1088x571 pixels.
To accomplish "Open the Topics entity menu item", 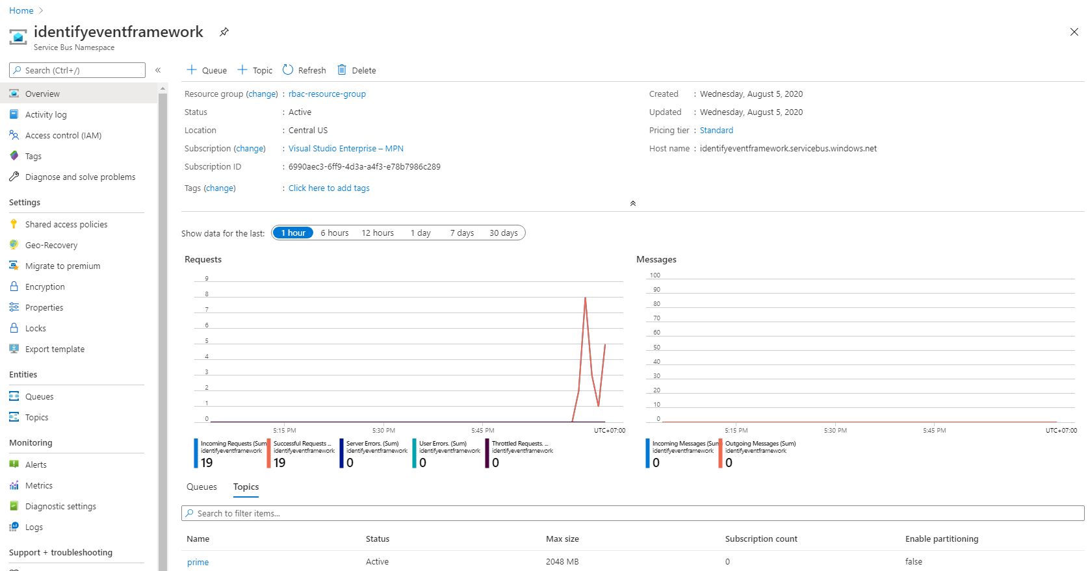I will (x=37, y=418).
